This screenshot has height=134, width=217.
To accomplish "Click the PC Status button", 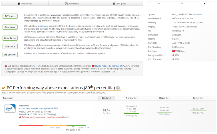I will [10, 16].
